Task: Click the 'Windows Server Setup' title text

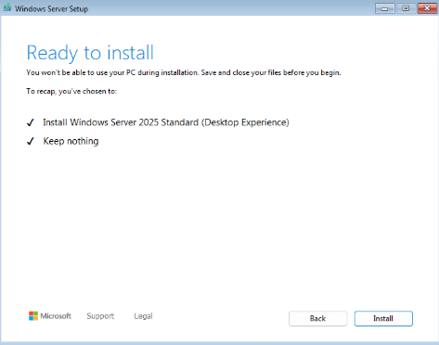Action: point(51,8)
